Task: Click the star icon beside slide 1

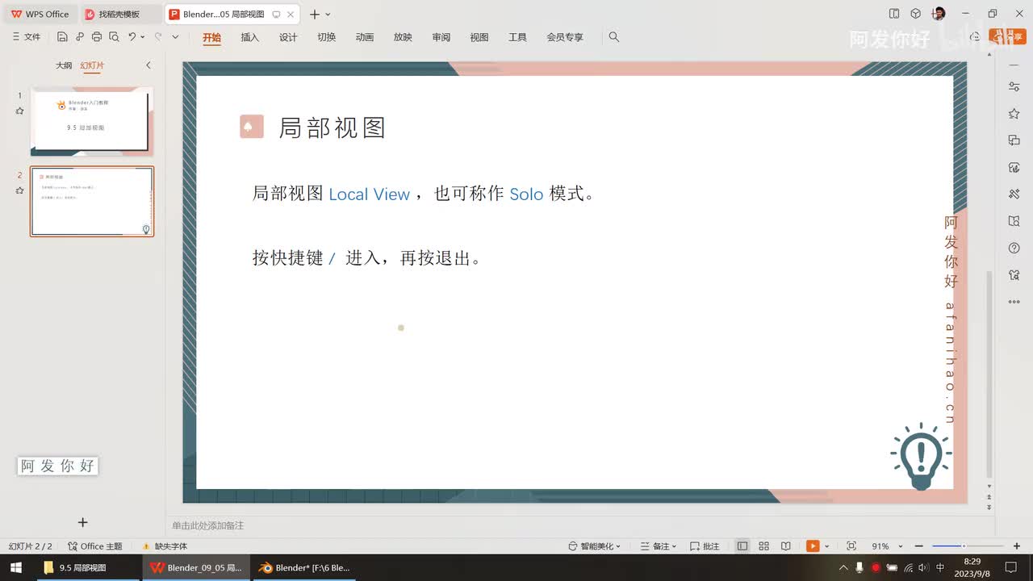Action: click(19, 111)
